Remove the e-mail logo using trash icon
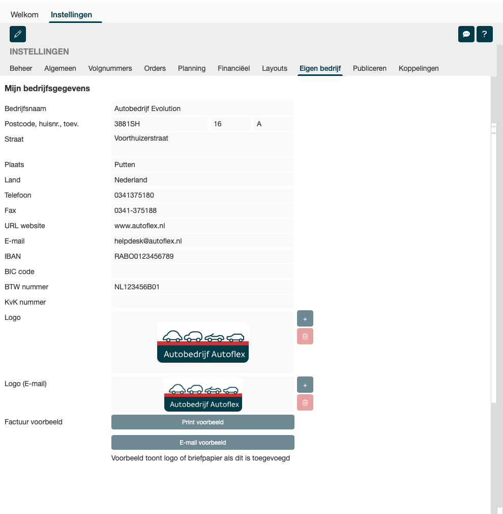Screen dimensions: 503x514 click(305, 402)
